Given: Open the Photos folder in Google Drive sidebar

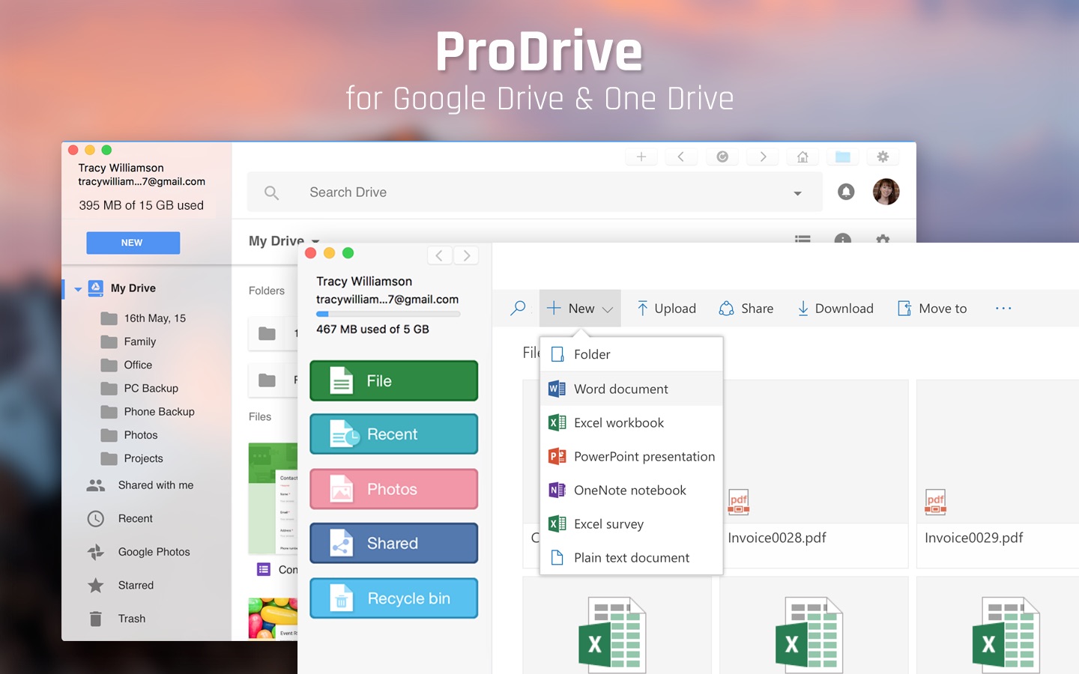Looking at the screenshot, I should click(x=129, y=435).
